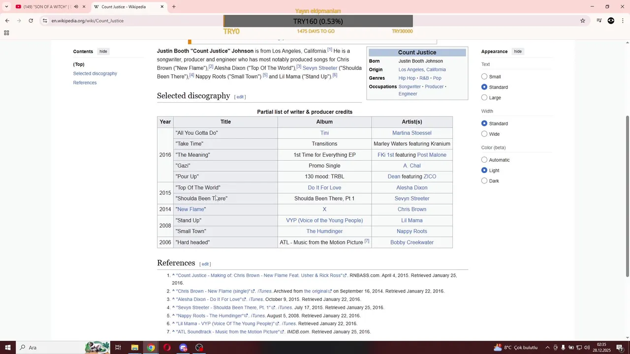The height and width of the screenshot is (354, 630).
Task: Click the Title column header
Action: 225,122
